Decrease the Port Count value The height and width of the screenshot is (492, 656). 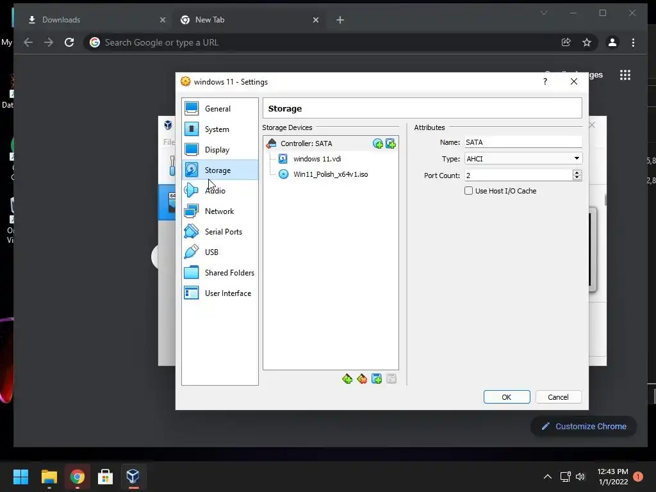coord(577,178)
